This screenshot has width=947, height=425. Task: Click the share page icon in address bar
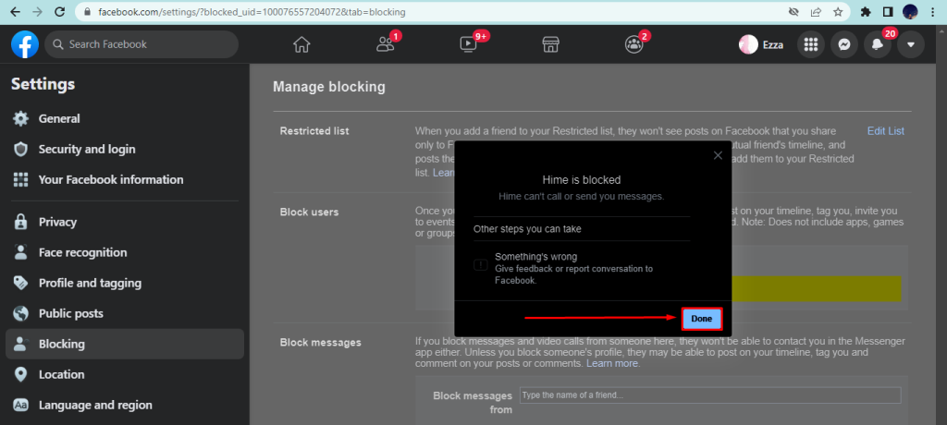tap(816, 11)
